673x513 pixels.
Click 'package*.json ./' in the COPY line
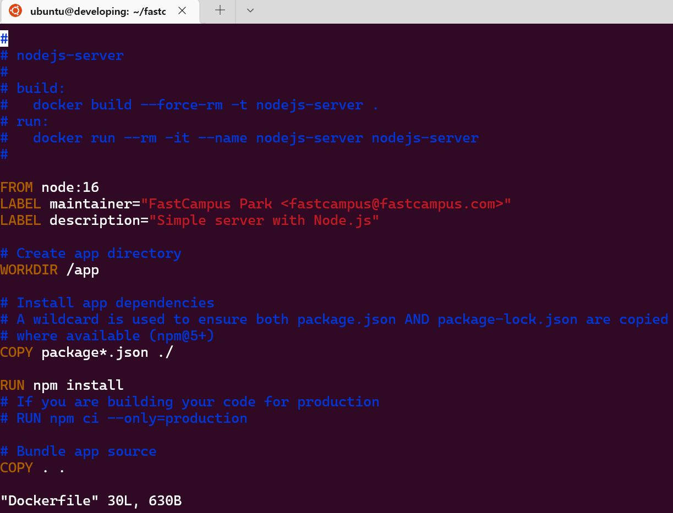107,352
